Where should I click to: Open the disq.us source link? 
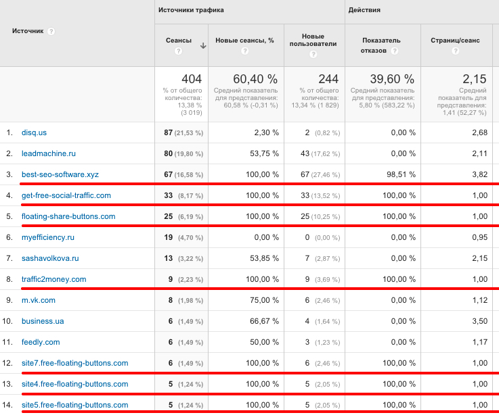[x=34, y=132]
